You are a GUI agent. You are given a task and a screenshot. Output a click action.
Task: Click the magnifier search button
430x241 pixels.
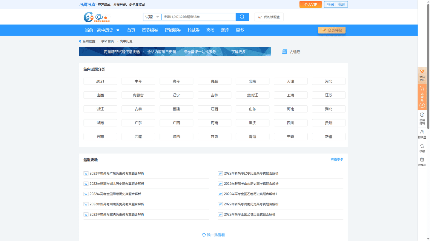242,17
